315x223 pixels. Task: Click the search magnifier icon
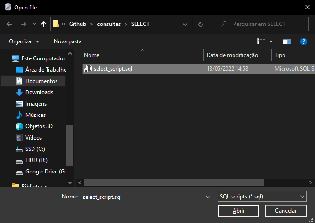click(x=224, y=24)
